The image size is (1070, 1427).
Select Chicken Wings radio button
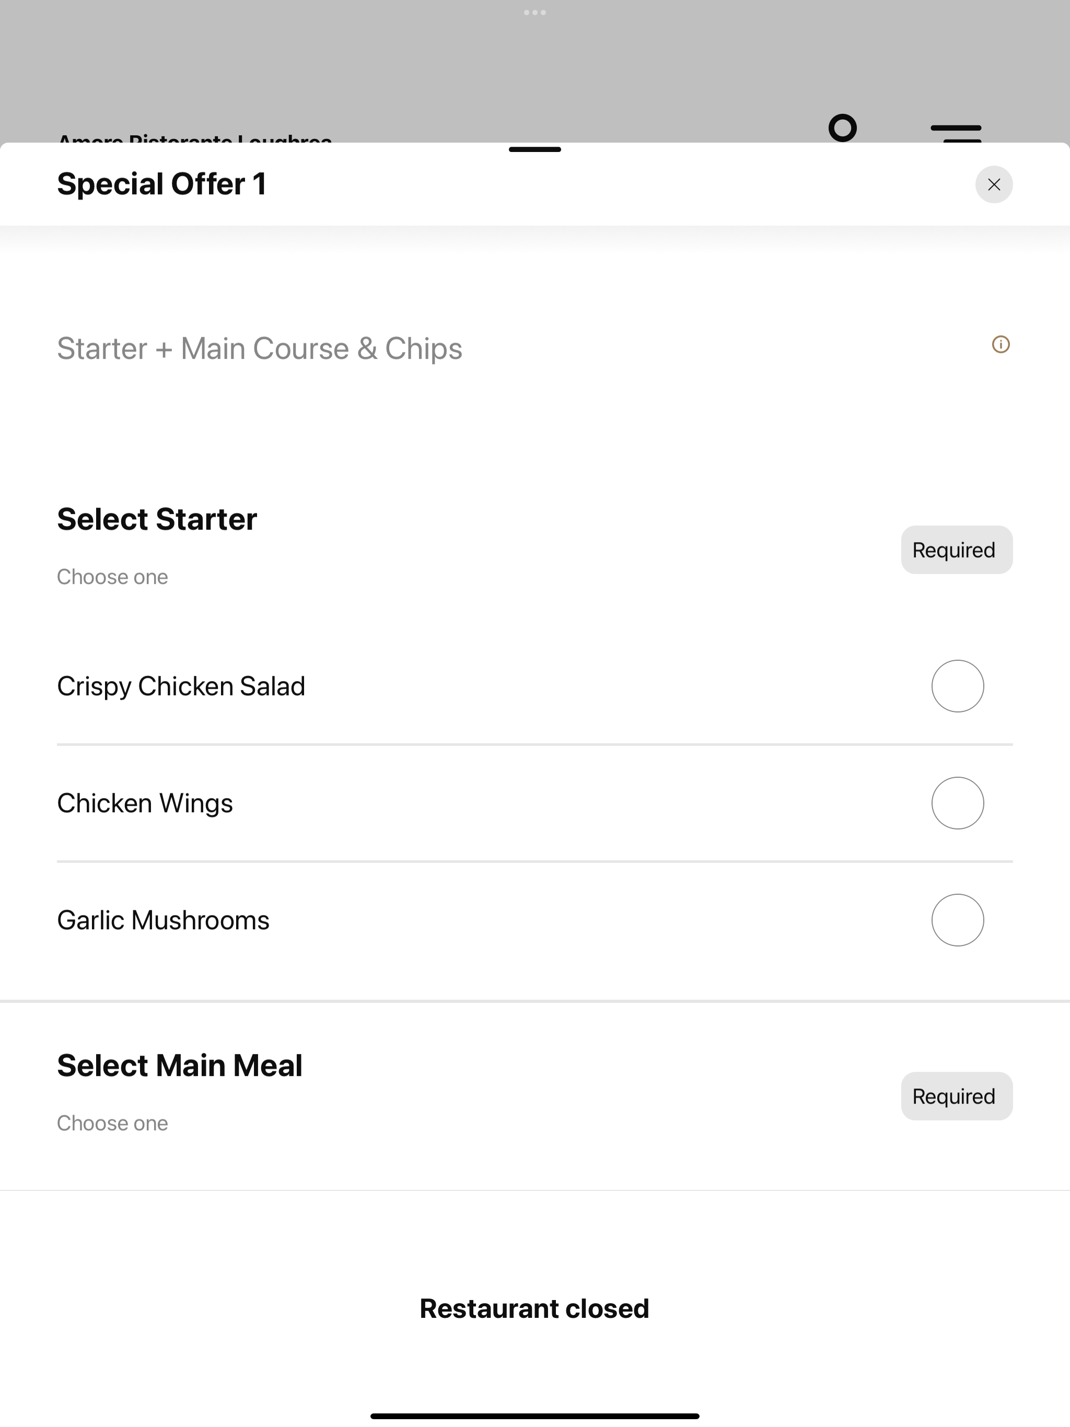coord(957,802)
